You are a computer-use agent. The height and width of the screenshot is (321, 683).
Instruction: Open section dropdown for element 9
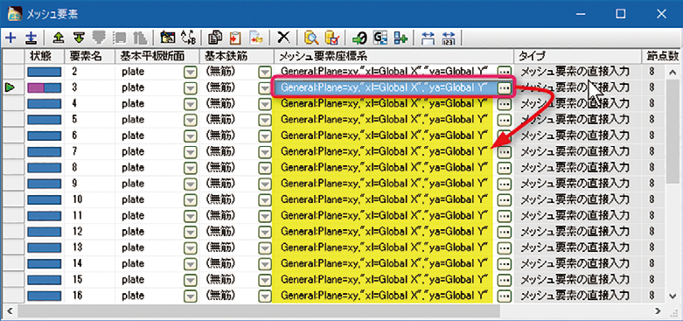190,184
